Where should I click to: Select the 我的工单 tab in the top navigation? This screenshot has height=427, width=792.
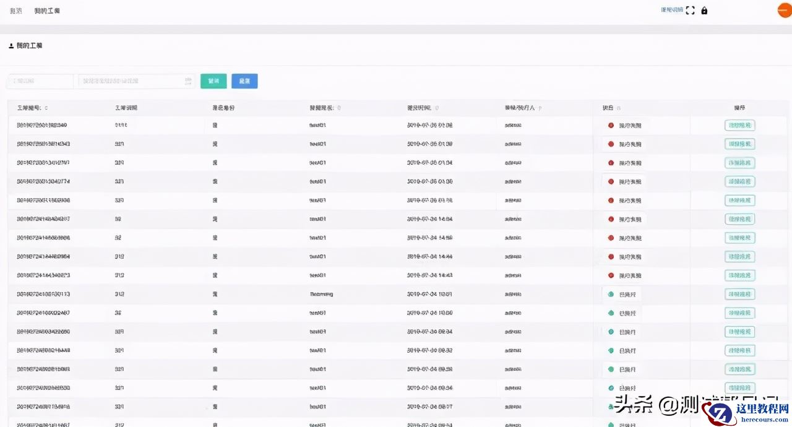click(x=47, y=10)
